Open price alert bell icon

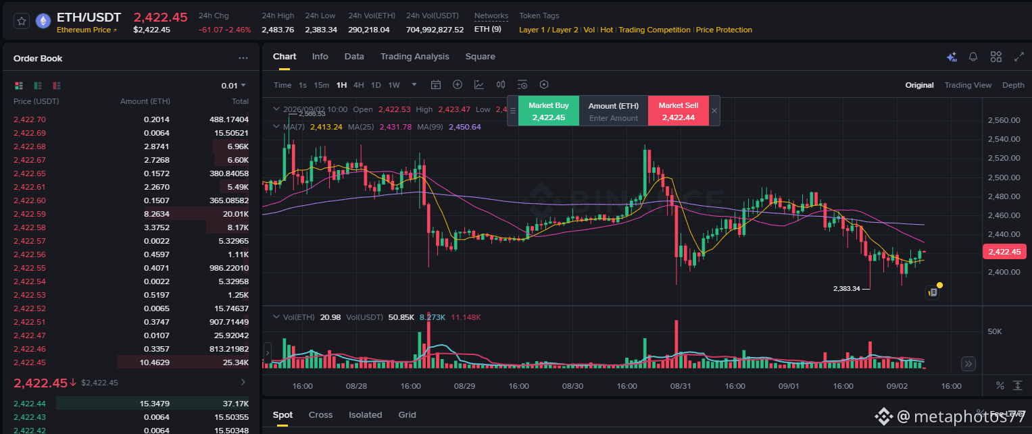coord(973,57)
